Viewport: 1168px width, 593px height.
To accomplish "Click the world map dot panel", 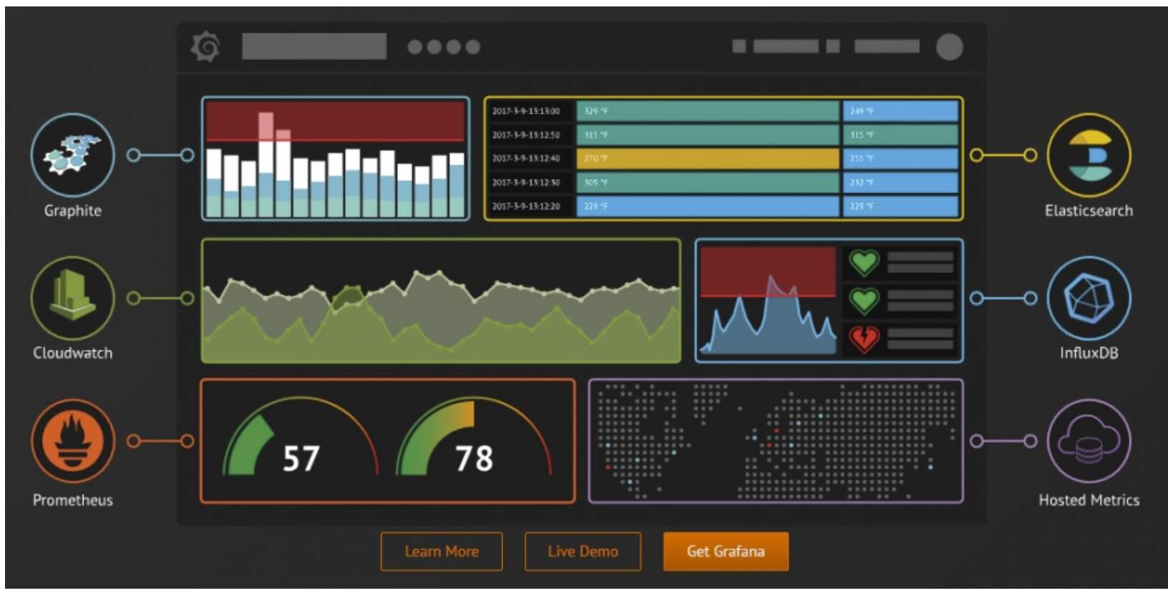I will [776, 441].
